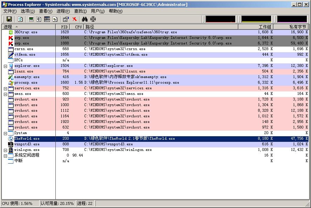Open the 选项(O) menu
This screenshot has height=208, width=311.
tap(28, 11)
